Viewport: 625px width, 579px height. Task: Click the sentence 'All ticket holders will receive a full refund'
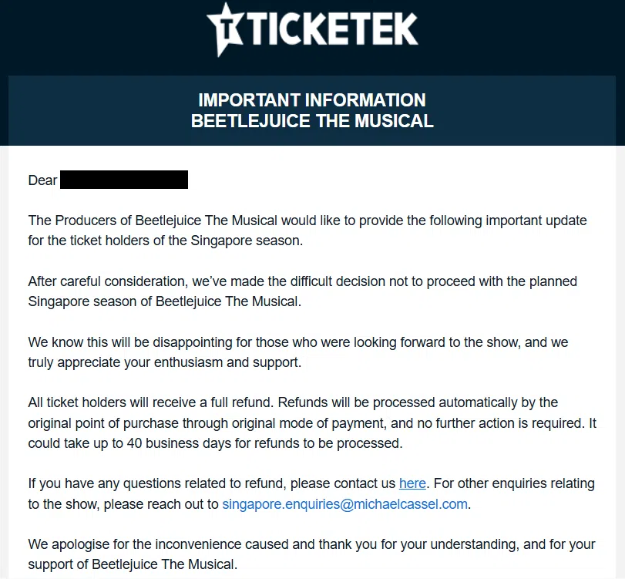point(150,402)
